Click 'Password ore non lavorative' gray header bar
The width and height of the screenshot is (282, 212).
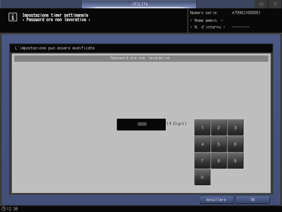(x=141, y=58)
